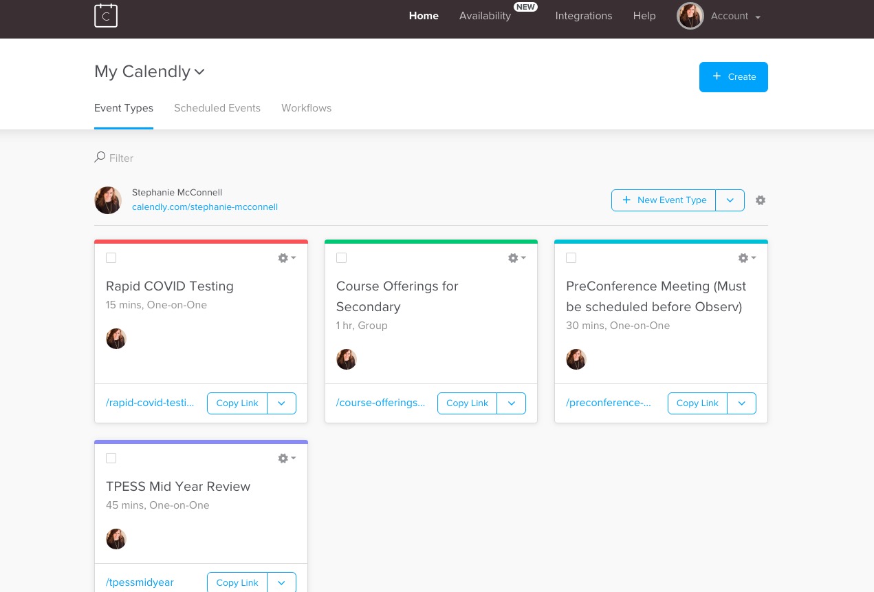
Task: Switch to the Scheduled Events tab
Action: click(217, 108)
